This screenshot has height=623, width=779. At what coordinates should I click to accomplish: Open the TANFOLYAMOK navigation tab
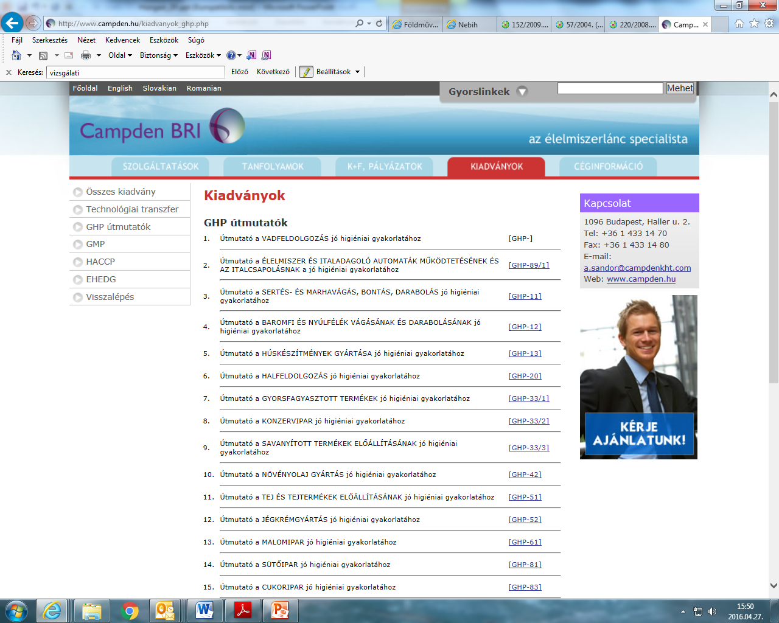[x=273, y=167]
